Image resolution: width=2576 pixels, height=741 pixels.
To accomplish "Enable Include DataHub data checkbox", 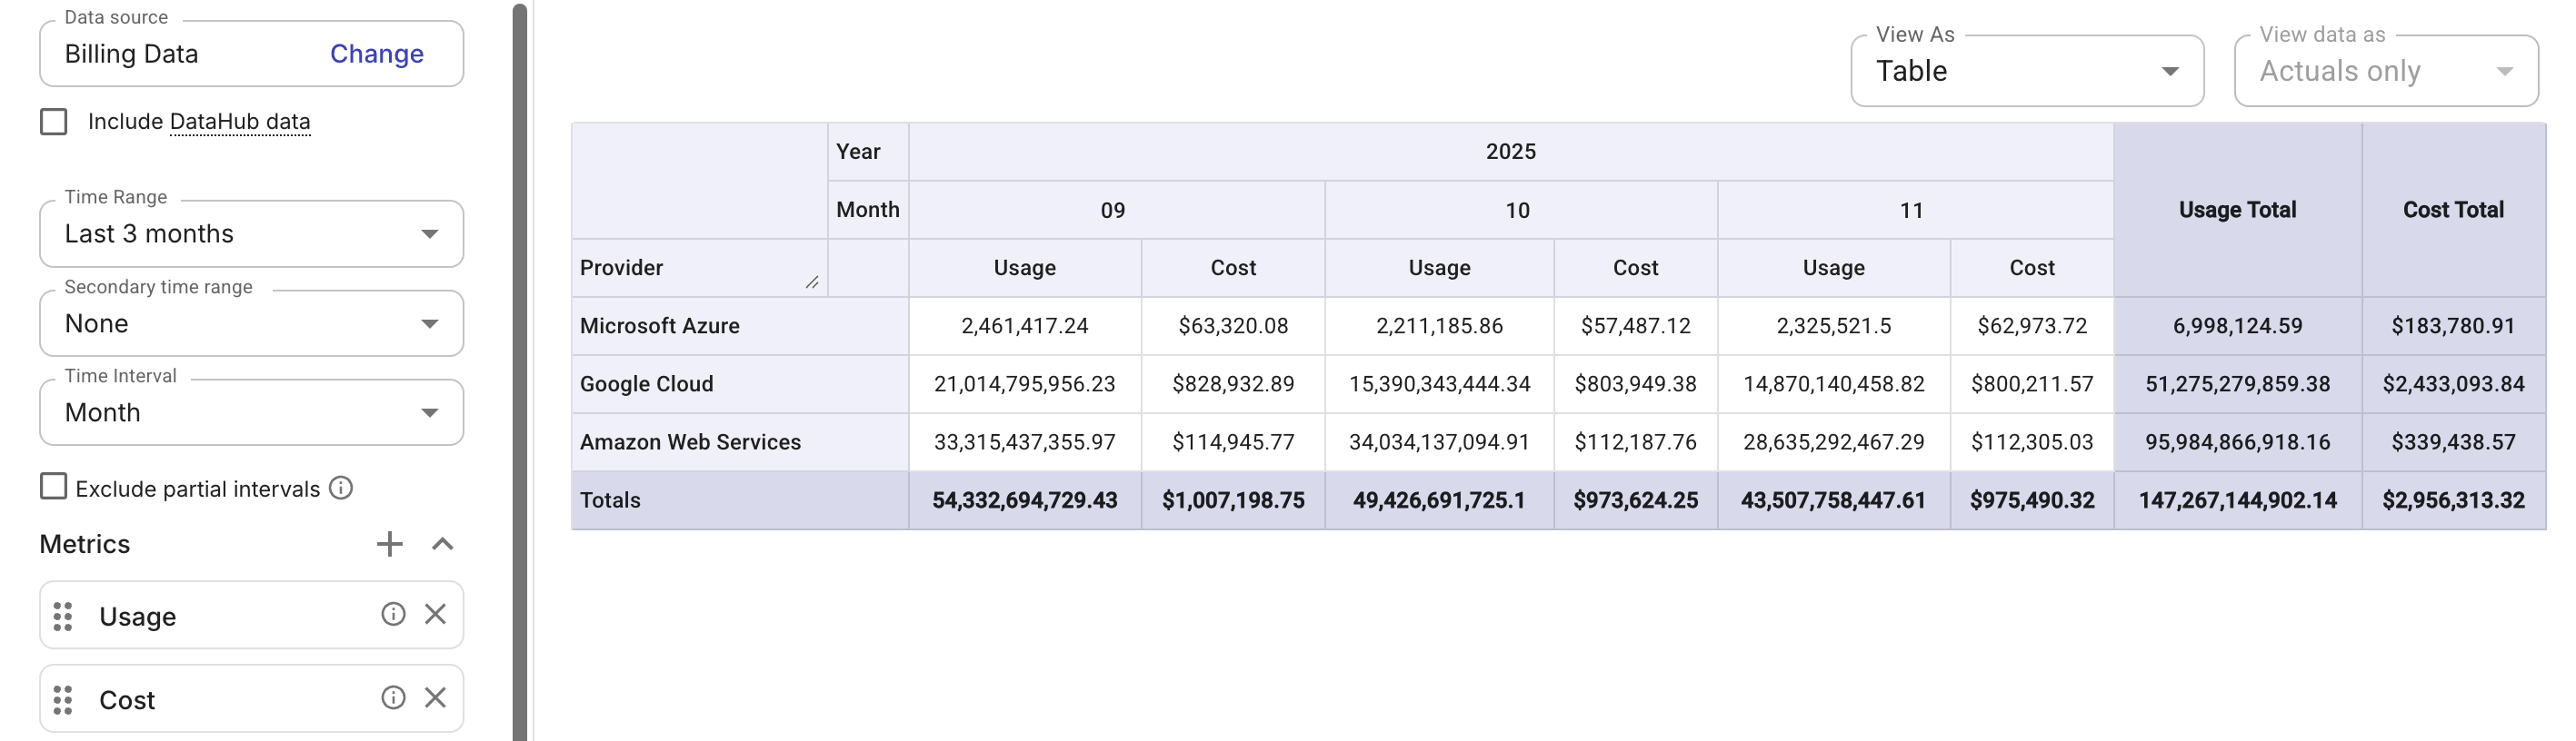I will pos(54,122).
